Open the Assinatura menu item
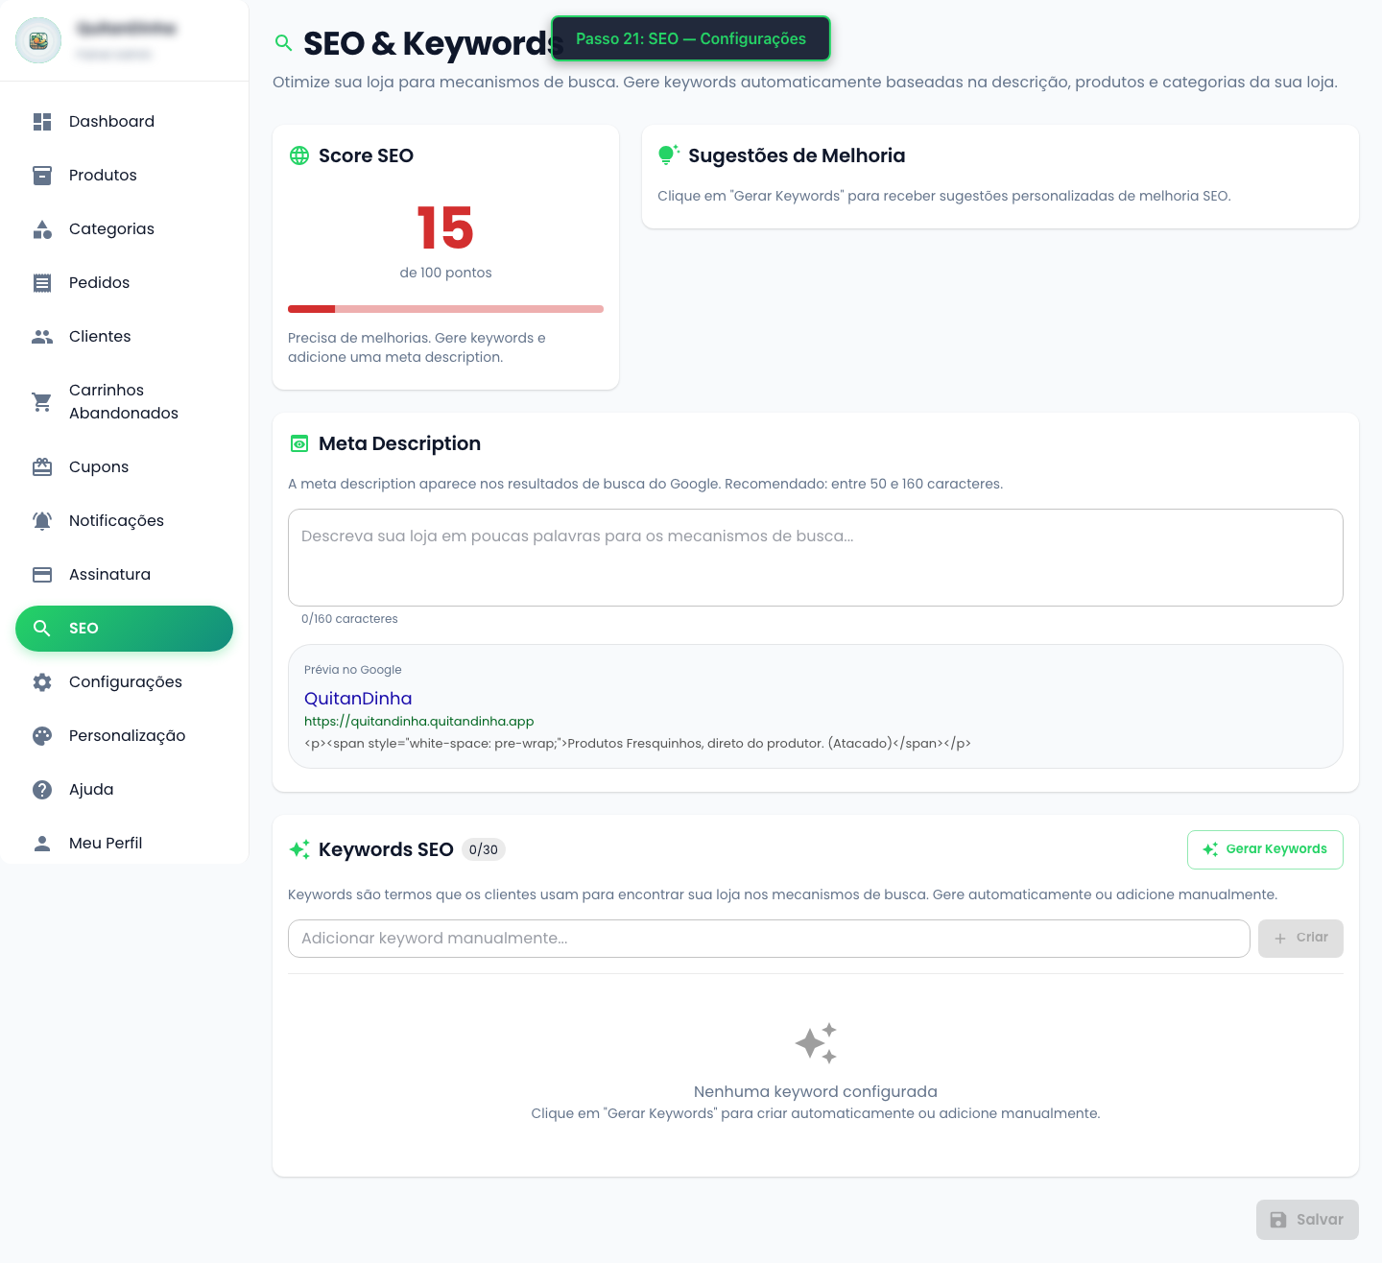1382x1263 pixels. click(x=109, y=575)
